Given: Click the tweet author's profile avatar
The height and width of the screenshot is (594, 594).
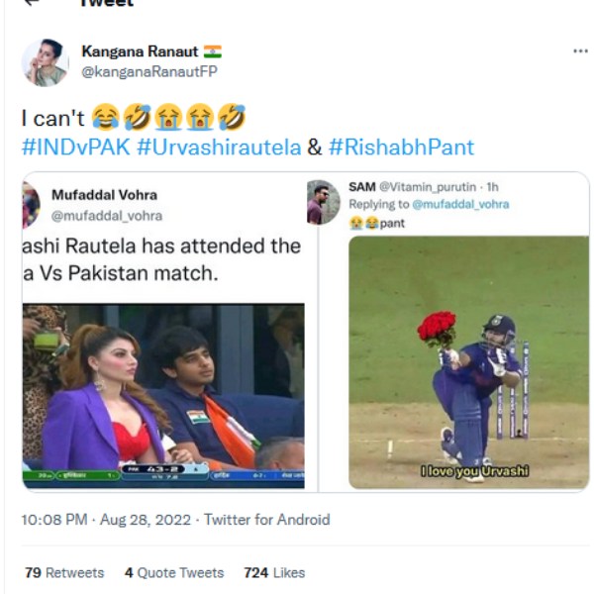Looking at the screenshot, I should pyautogui.click(x=45, y=63).
